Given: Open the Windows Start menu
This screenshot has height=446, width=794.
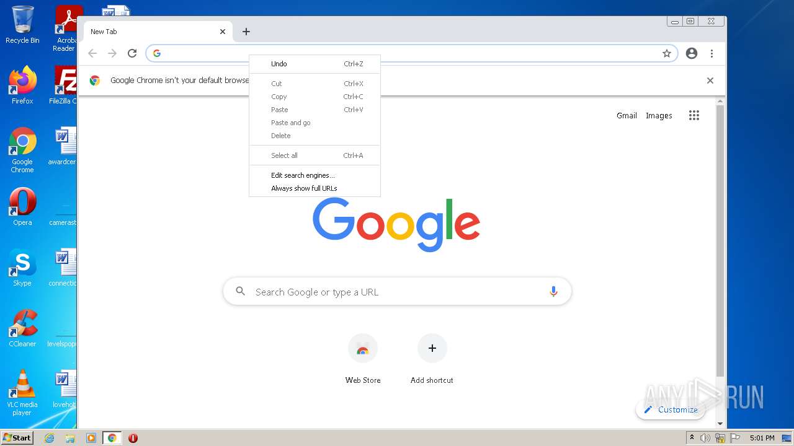Looking at the screenshot, I should 17,438.
